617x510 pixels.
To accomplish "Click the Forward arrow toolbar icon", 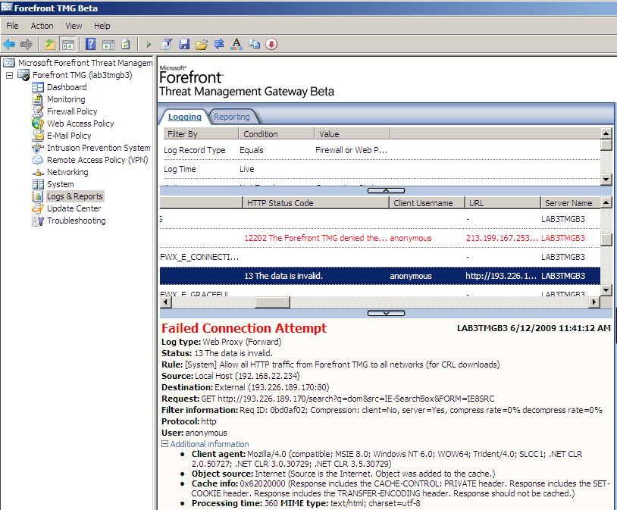I will [27, 44].
